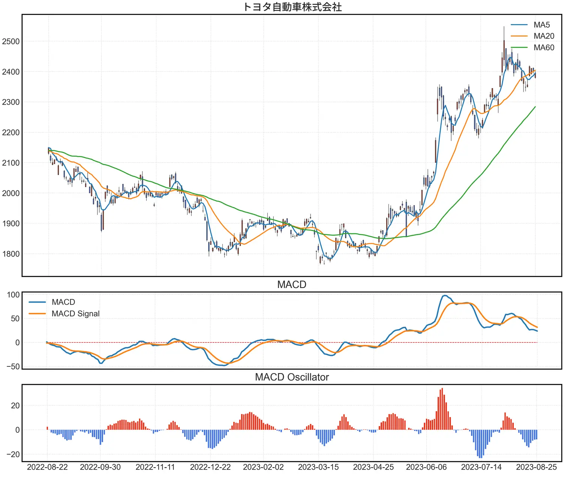The width and height of the screenshot is (576, 480).
Task: Click the 2023-06-06 date axis label
Action: (426, 467)
